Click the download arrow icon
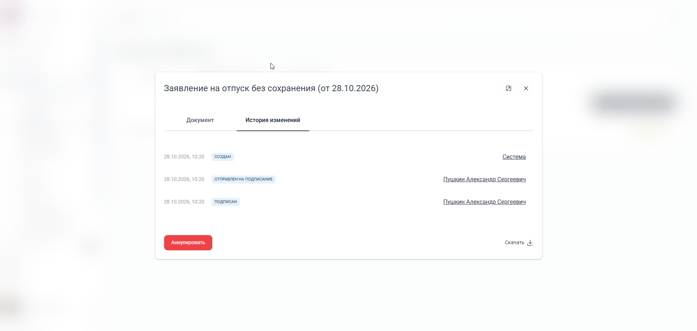 (x=530, y=243)
